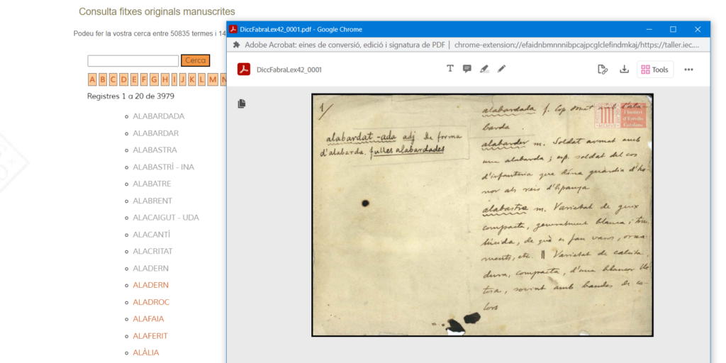This screenshot has height=363, width=726.
Task: Filter by letter L
Action: (x=202, y=79)
